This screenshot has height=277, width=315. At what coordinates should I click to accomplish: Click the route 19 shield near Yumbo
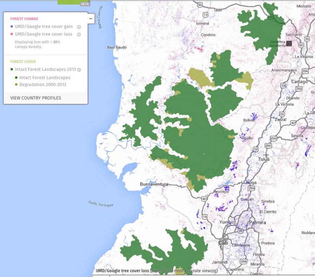(x=205, y=217)
